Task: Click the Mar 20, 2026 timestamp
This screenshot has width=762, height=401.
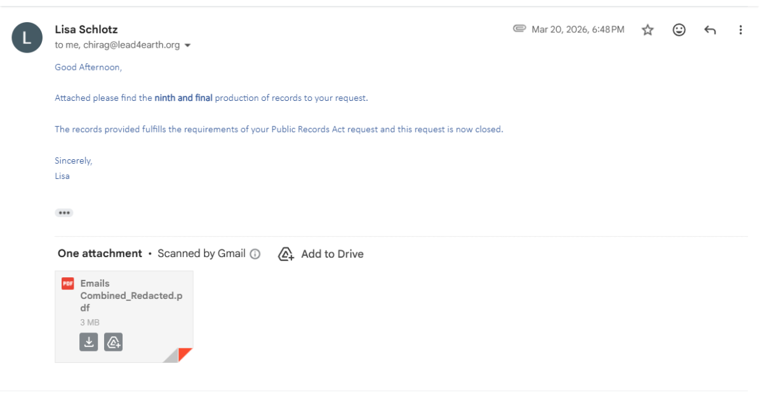Action: (x=578, y=30)
